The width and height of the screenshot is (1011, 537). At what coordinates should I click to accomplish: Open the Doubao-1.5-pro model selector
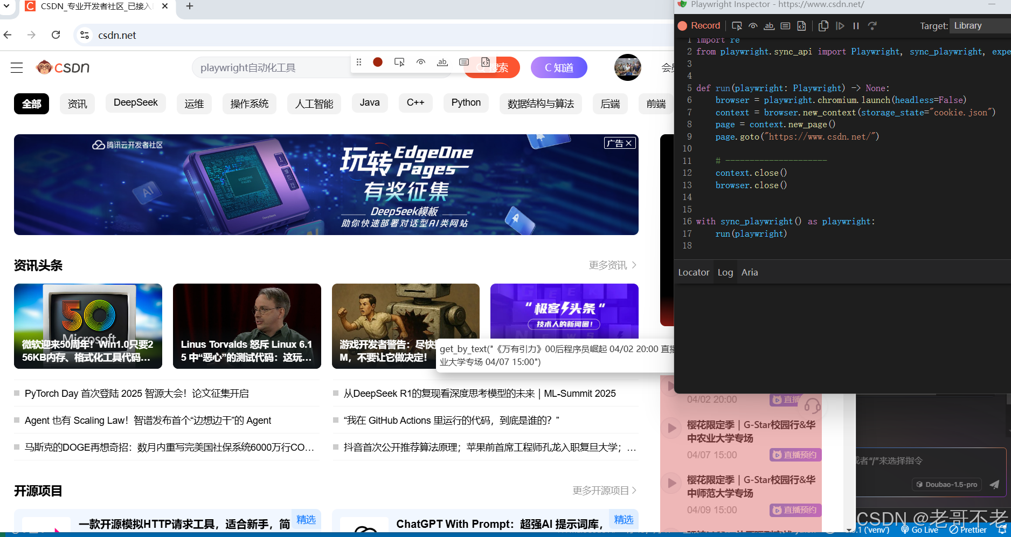947,485
